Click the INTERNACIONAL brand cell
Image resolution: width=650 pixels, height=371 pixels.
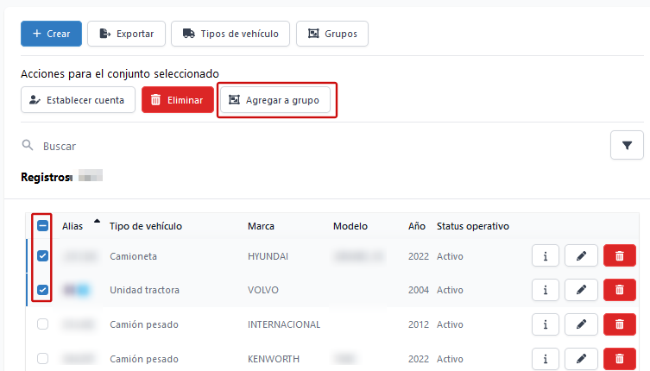coord(284,324)
